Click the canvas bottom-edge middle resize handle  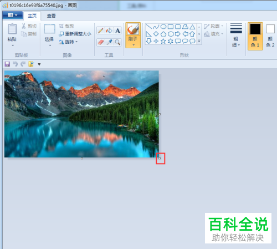pyautogui.click(x=82, y=159)
